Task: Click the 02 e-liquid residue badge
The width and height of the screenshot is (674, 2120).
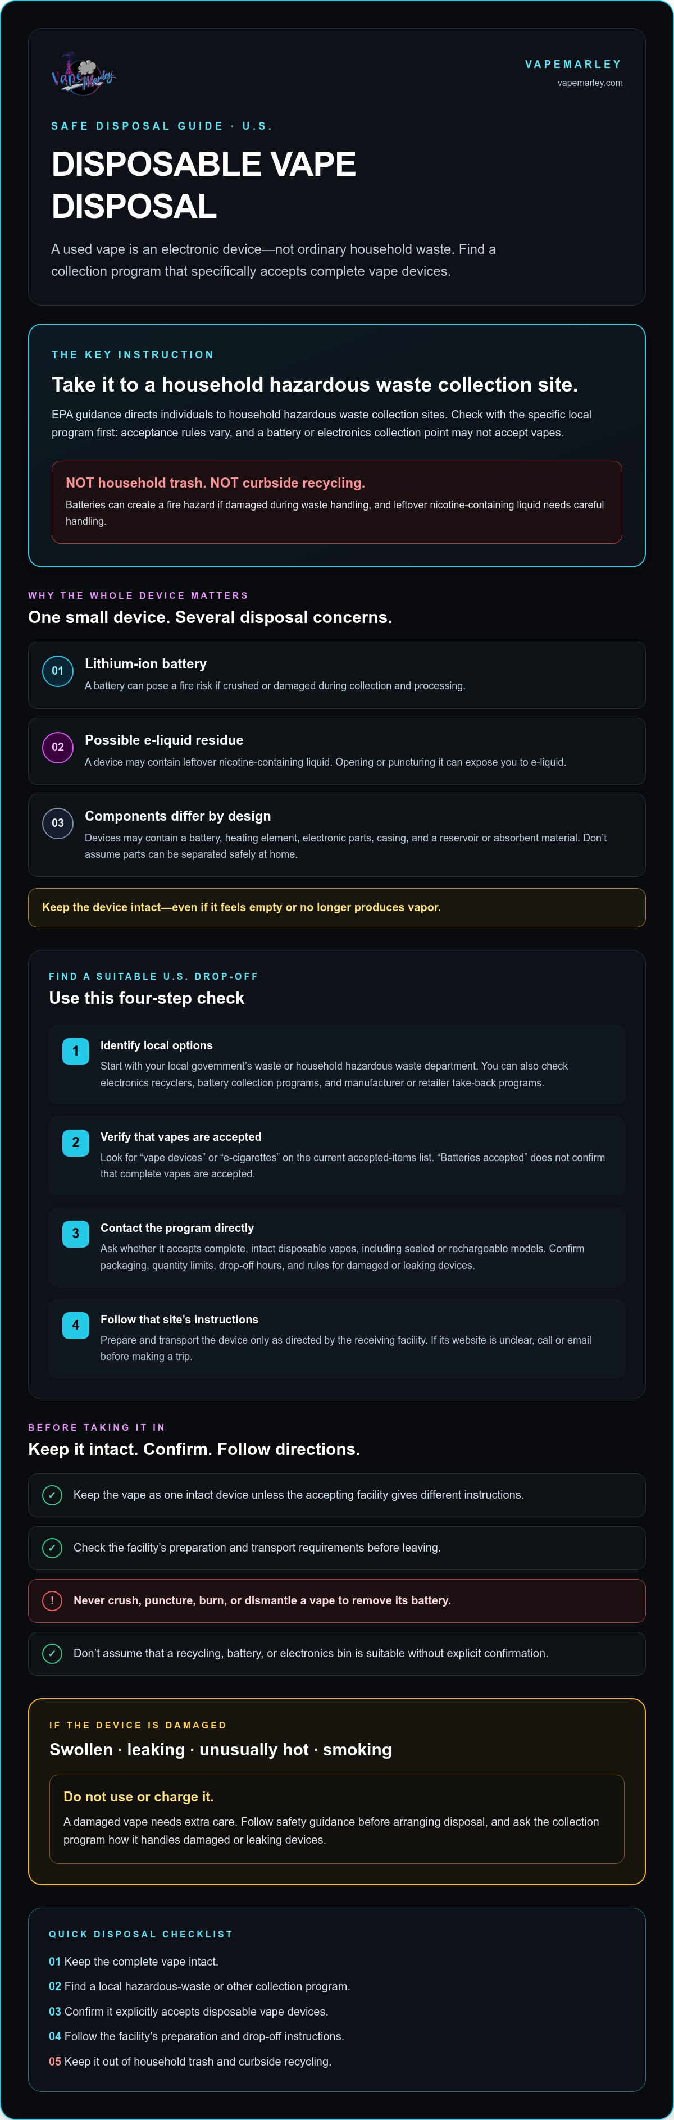Action: [x=58, y=747]
